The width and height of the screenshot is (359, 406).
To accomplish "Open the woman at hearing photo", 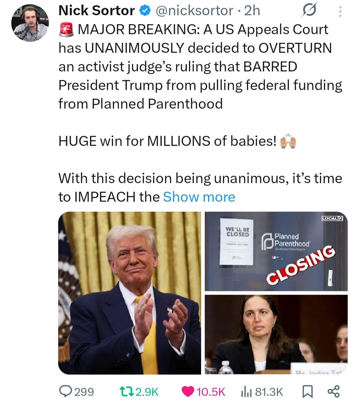I will coord(276,335).
